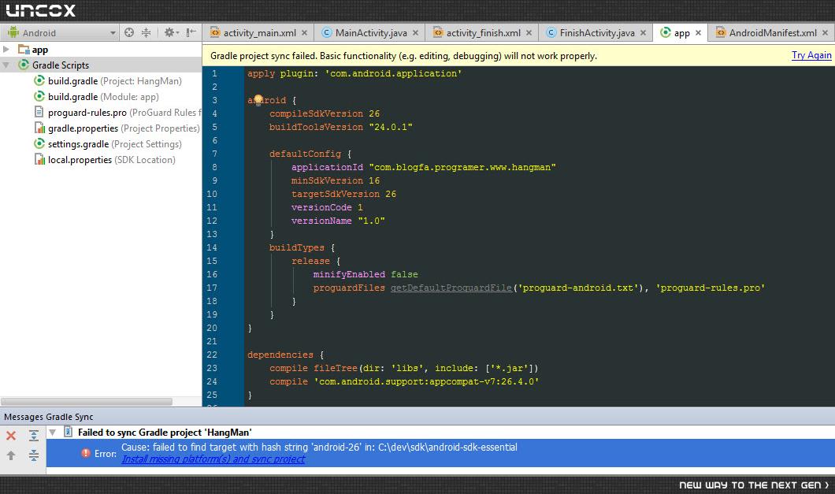Switch to the app gradle tab
This screenshot has width=835, height=494.
(681, 32)
